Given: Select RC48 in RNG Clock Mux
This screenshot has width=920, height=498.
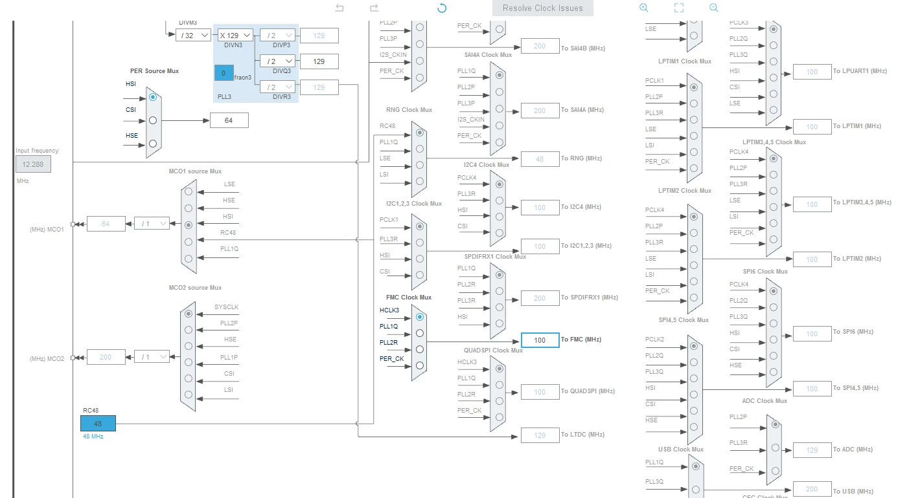Looking at the screenshot, I should 420,133.
